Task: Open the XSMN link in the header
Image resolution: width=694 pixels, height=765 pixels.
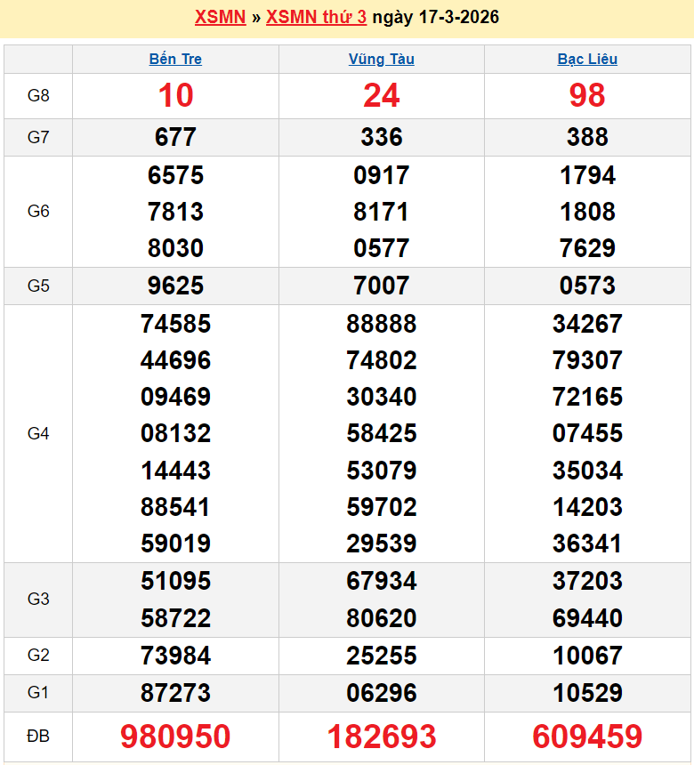Action: click(x=220, y=18)
